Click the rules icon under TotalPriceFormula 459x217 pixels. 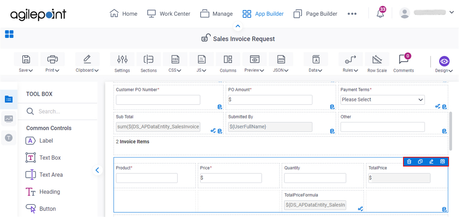(x=360, y=209)
